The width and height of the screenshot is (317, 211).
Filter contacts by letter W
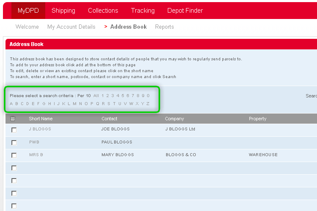point(131,104)
